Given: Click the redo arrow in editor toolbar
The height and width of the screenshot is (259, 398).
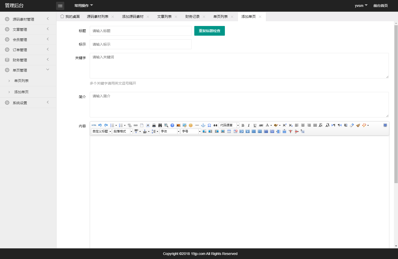Looking at the screenshot, I should click(x=106, y=125).
